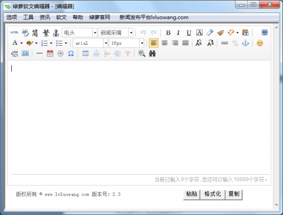The image size is (283, 215).
Task: Click the Simplified Chinese 简 conversion icon
Action: coord(35,33)
